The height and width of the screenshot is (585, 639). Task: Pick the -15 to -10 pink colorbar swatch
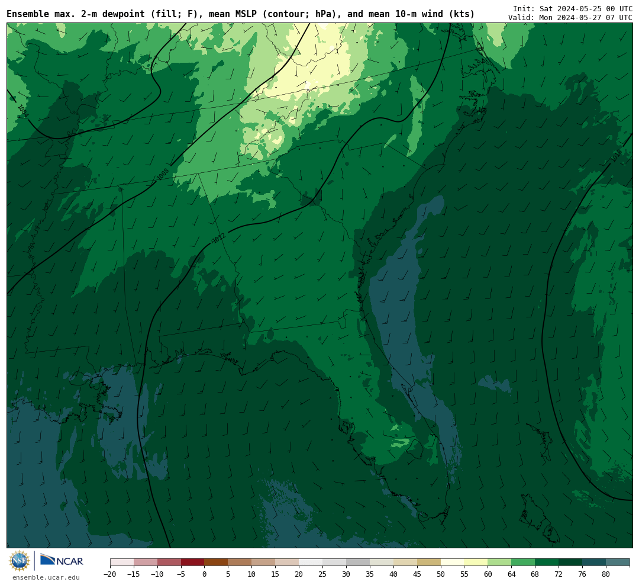coord(146,562)
